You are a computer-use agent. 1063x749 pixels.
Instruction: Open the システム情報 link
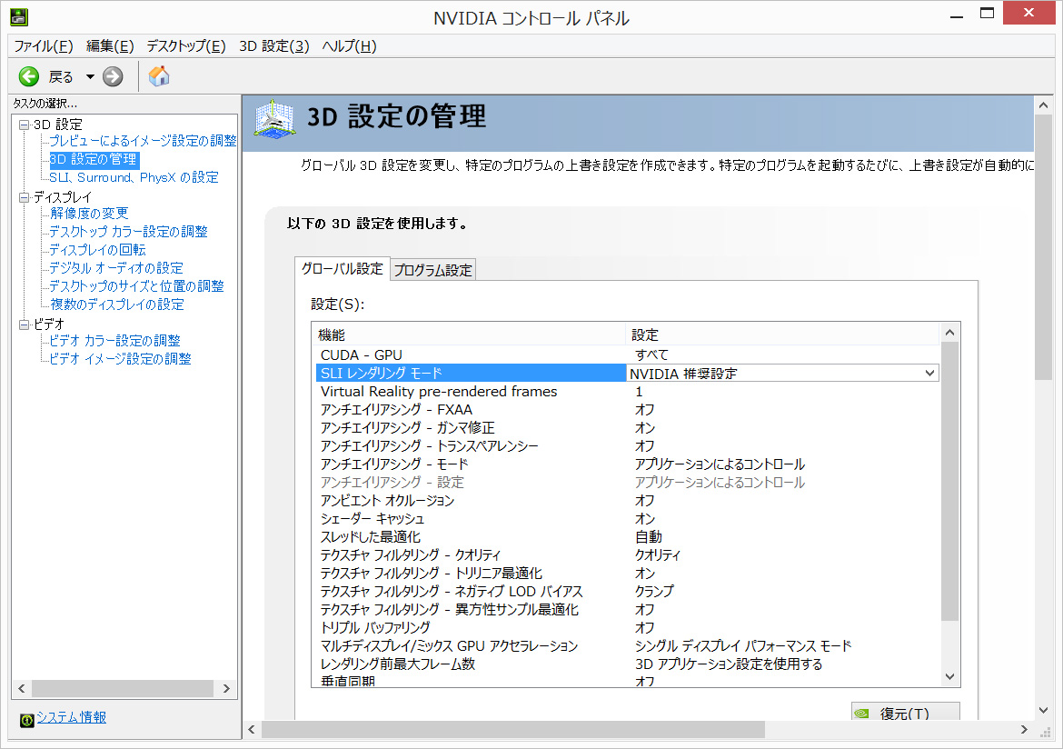71,717
